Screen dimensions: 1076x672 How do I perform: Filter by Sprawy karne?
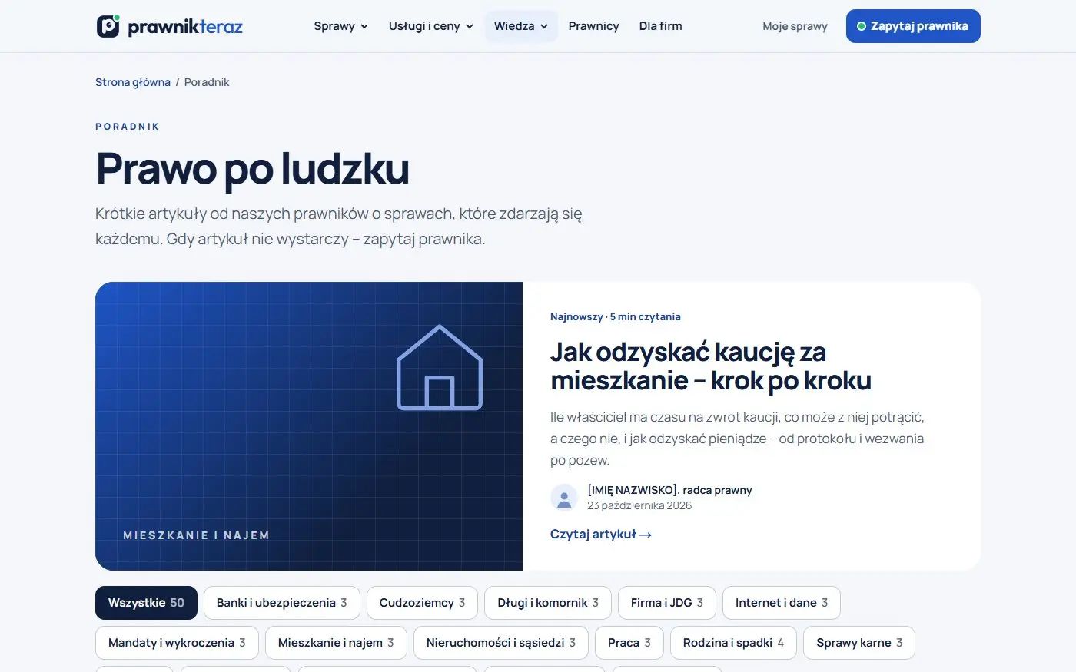click(859, 643)
